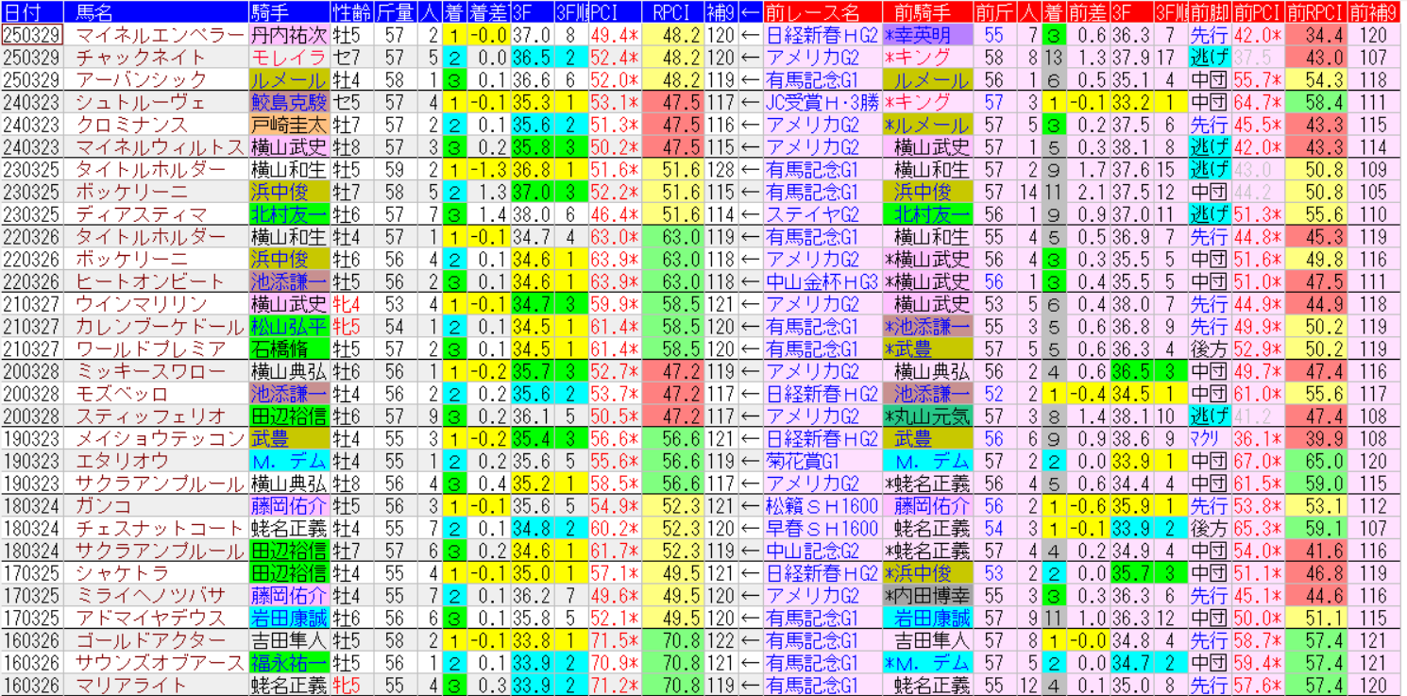The height and width of the screenshot is (696, 1407).
Task: Select the outlined 250329 date cell
Action: click(32, 36)
